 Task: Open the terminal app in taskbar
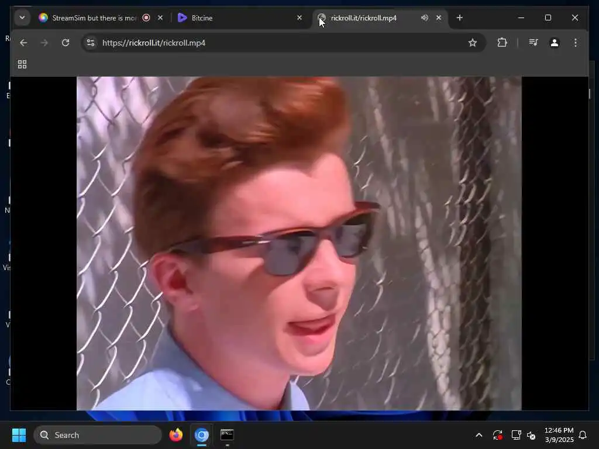(228, 435)
